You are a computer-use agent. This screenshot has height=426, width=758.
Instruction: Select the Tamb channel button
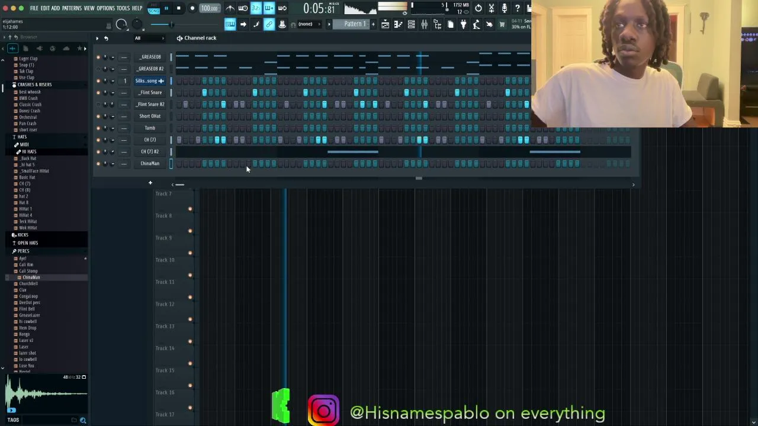150,128
